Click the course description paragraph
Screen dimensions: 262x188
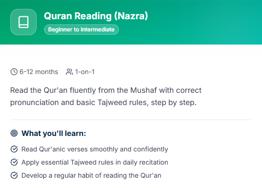coord(106,97)
